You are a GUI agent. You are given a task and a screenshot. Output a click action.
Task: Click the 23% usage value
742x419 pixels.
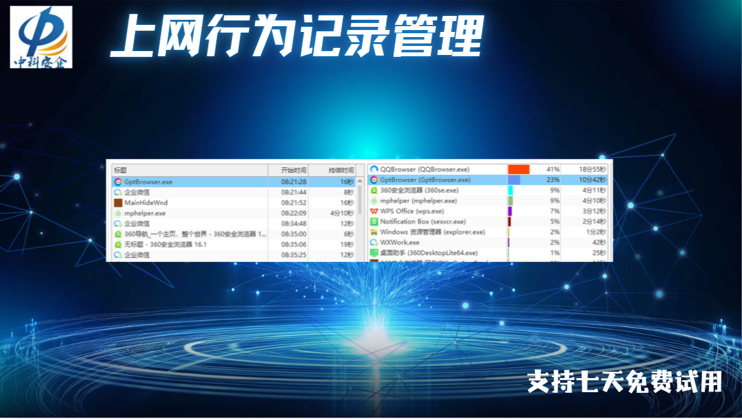click(x=553, y=180)
